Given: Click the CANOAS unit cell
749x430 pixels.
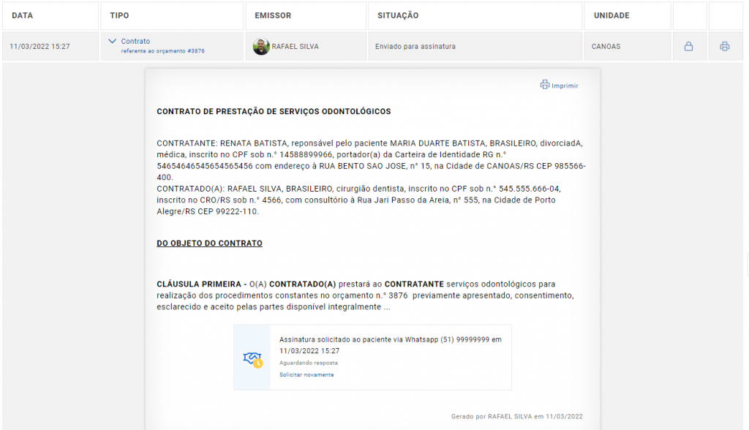Looking at the screenshot, I should click(606, 47).
